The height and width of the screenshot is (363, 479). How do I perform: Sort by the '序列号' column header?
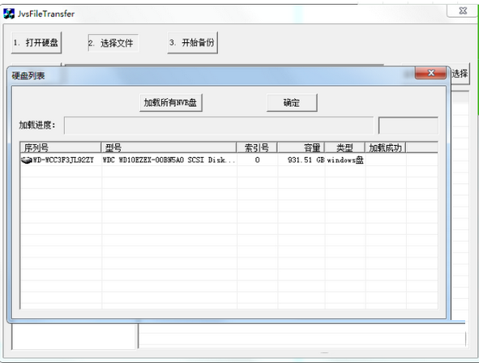[61, 147]
